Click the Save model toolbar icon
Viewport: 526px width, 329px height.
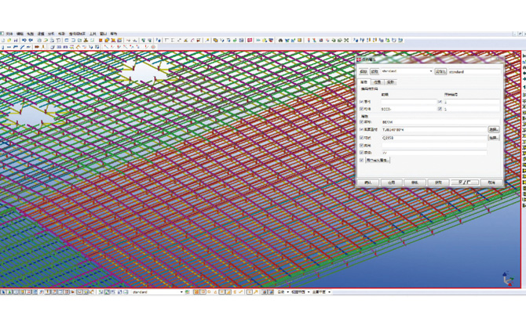pos(14,41)
